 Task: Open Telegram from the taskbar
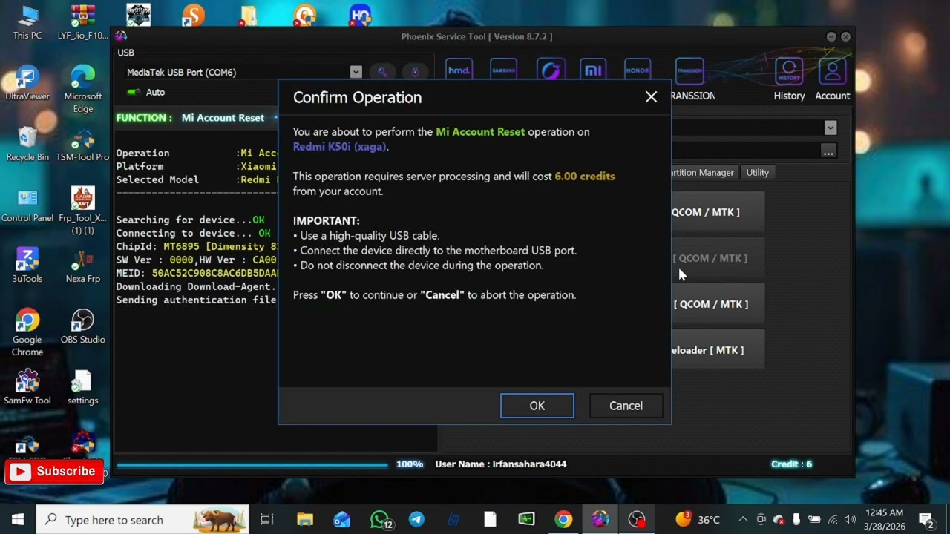416,519
